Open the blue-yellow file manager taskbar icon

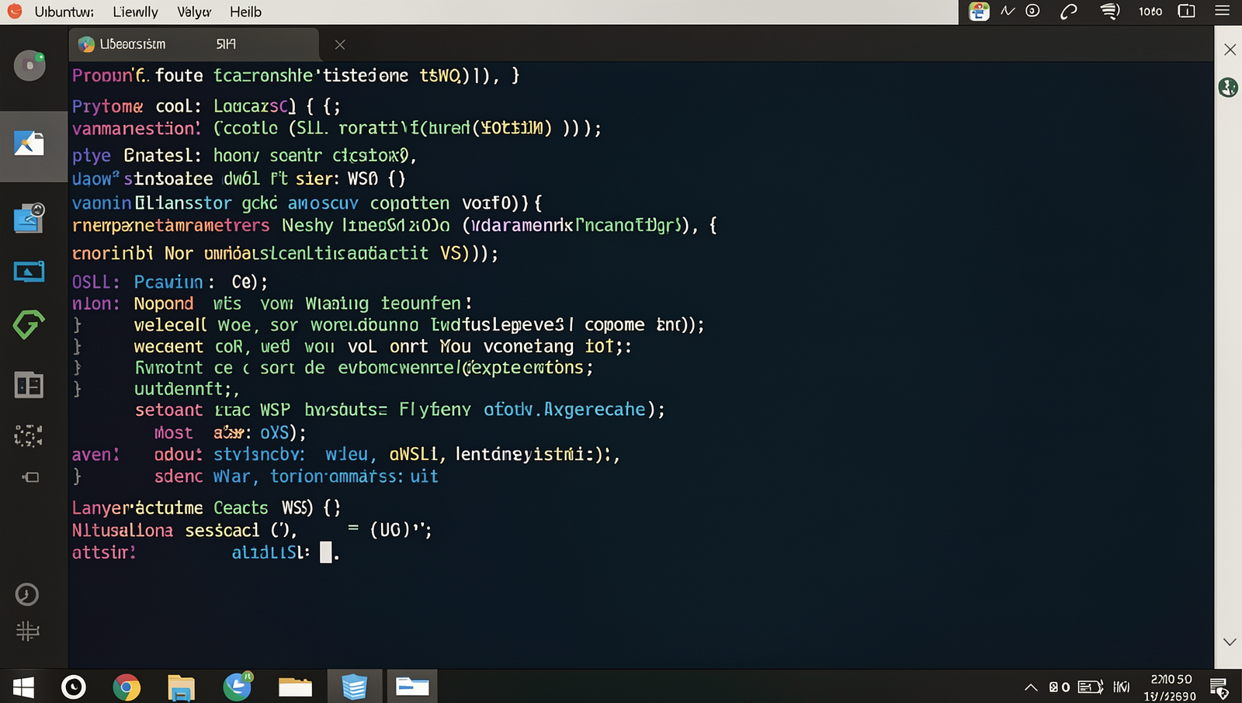coord(181,687)
